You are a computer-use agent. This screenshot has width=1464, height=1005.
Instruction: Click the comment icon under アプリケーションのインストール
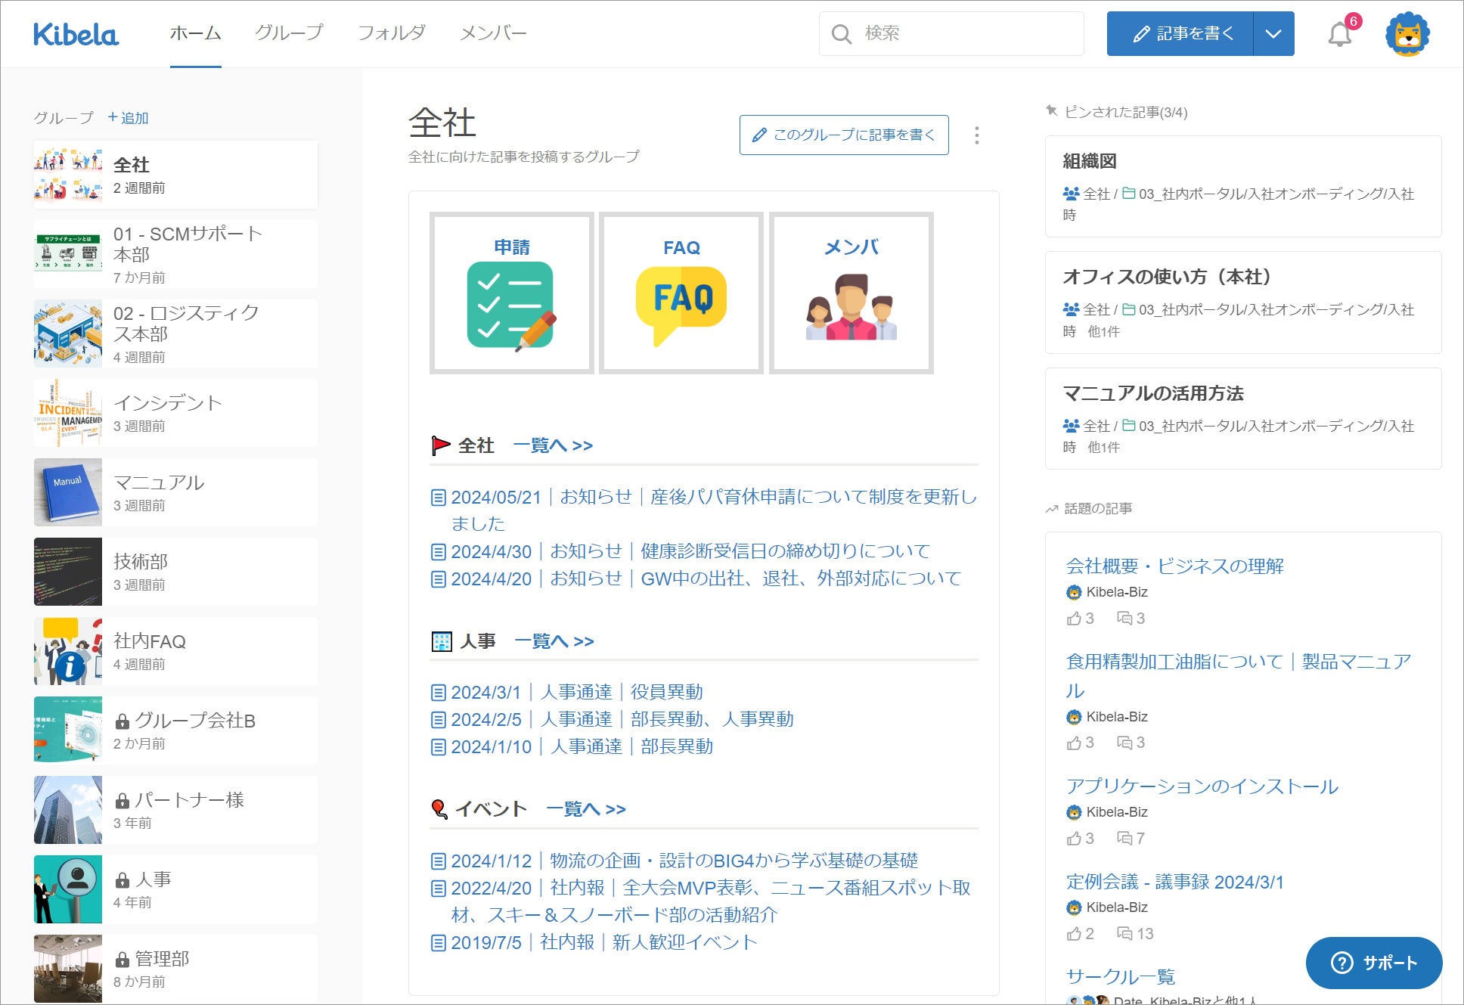(1124, 839)
